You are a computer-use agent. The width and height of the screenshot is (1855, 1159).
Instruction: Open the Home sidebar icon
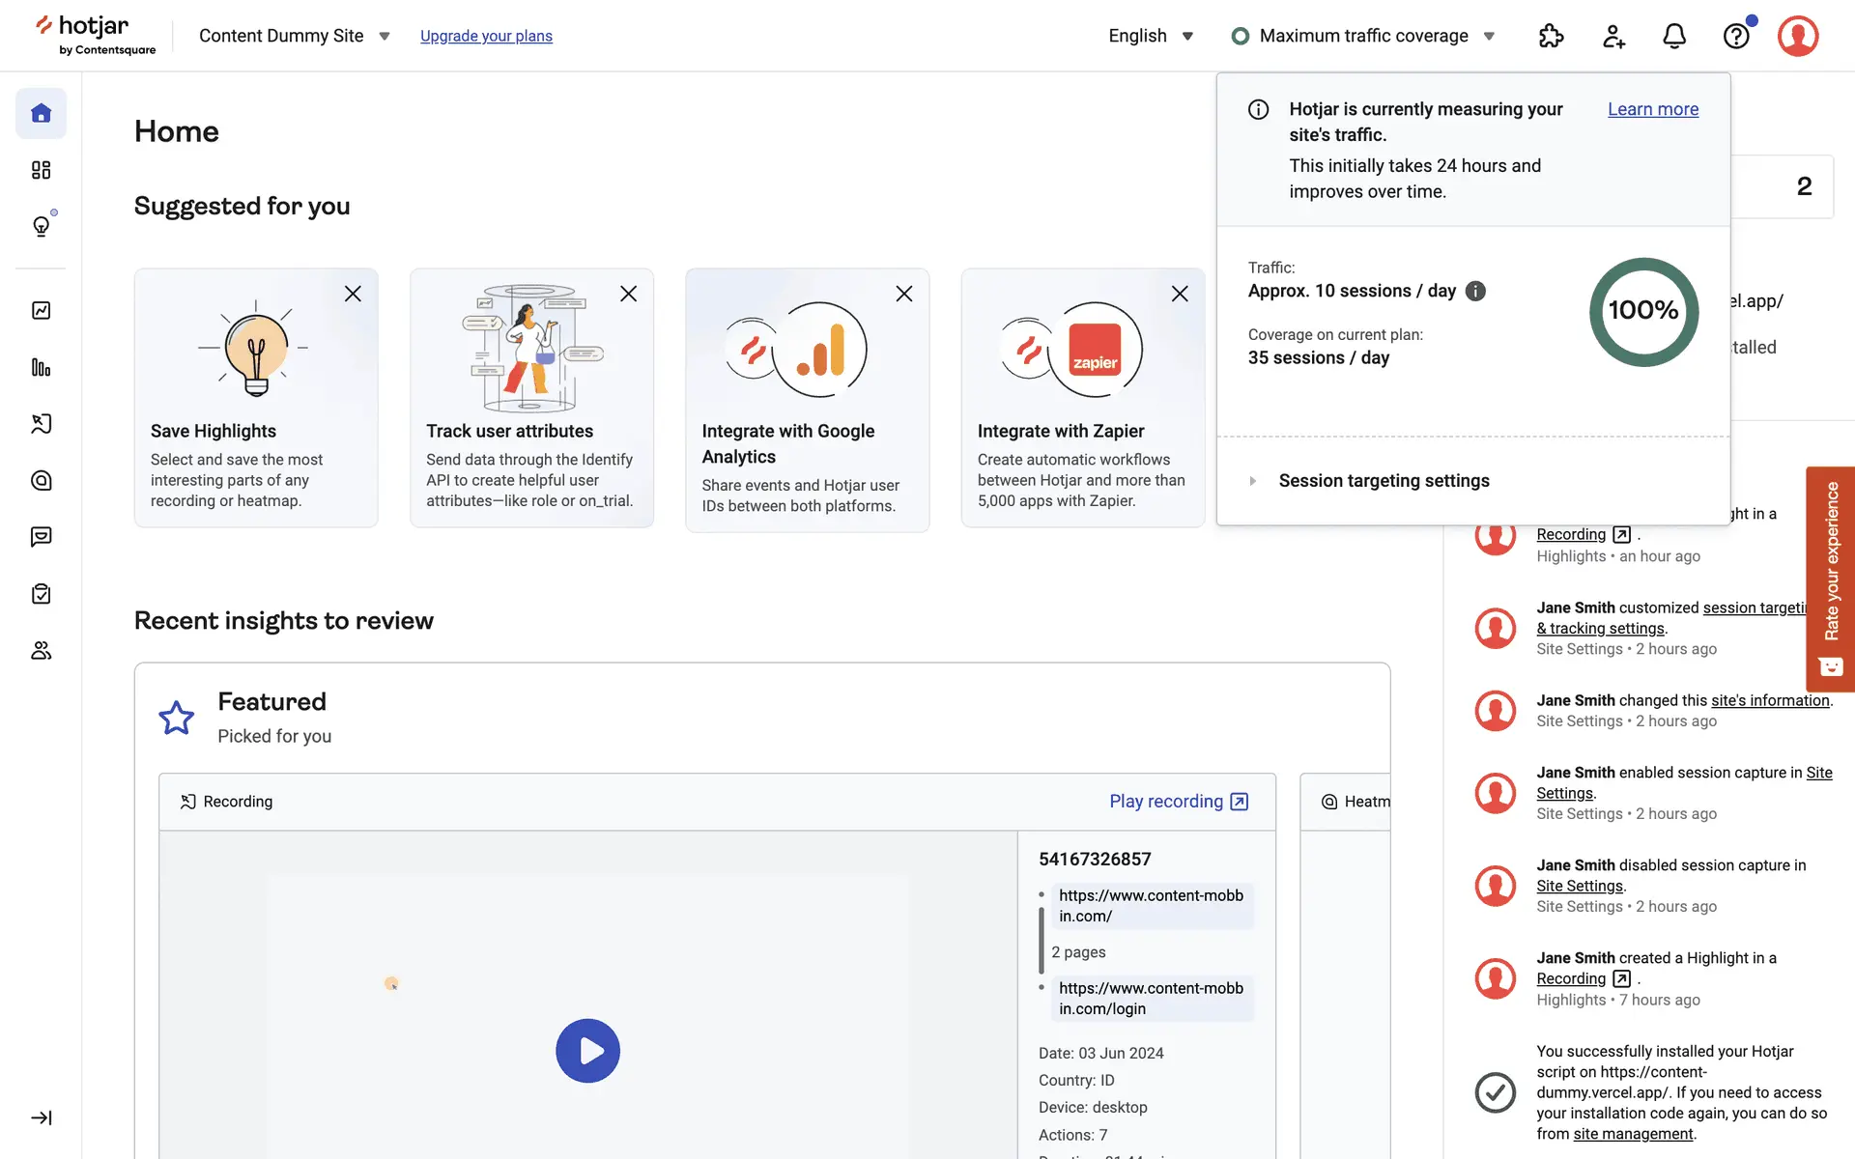41,113
